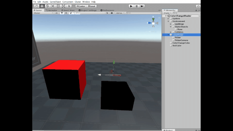Open the cloud services icon

pyautogui.click(x=198, y=6)
